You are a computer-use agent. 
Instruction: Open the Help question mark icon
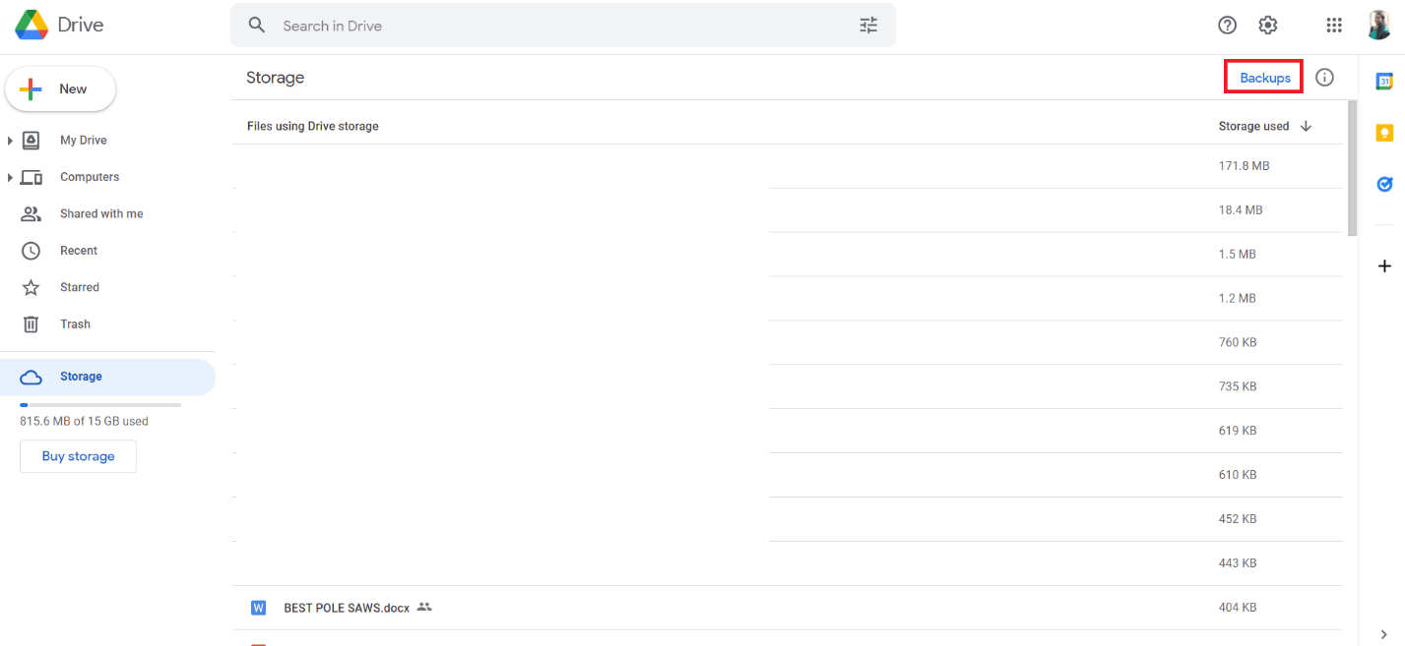tap(1227, 26)
